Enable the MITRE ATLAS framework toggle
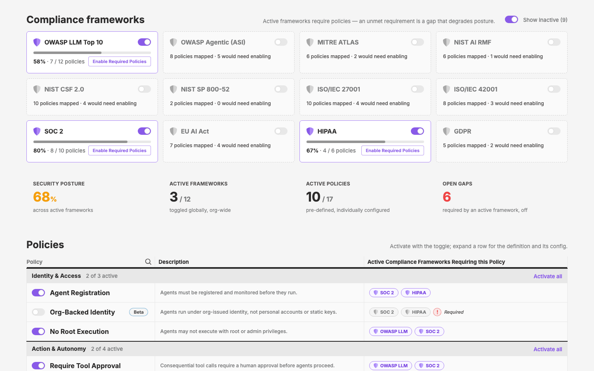The height and width of the screenshot is (371, 594). click(x=417, y=42)
